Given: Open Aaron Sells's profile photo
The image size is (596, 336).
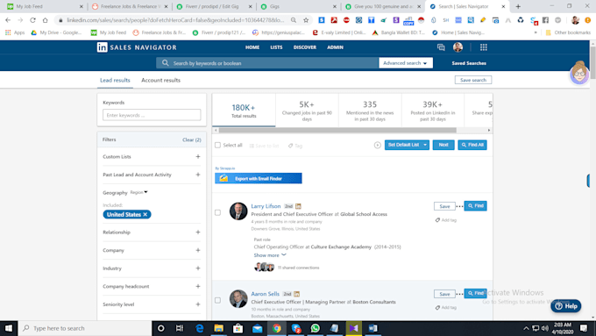Looking at the screenshot, I should coord(238,298).
